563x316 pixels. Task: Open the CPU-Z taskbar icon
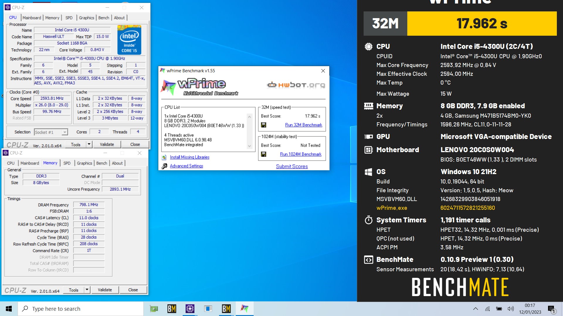coord(190,309)
